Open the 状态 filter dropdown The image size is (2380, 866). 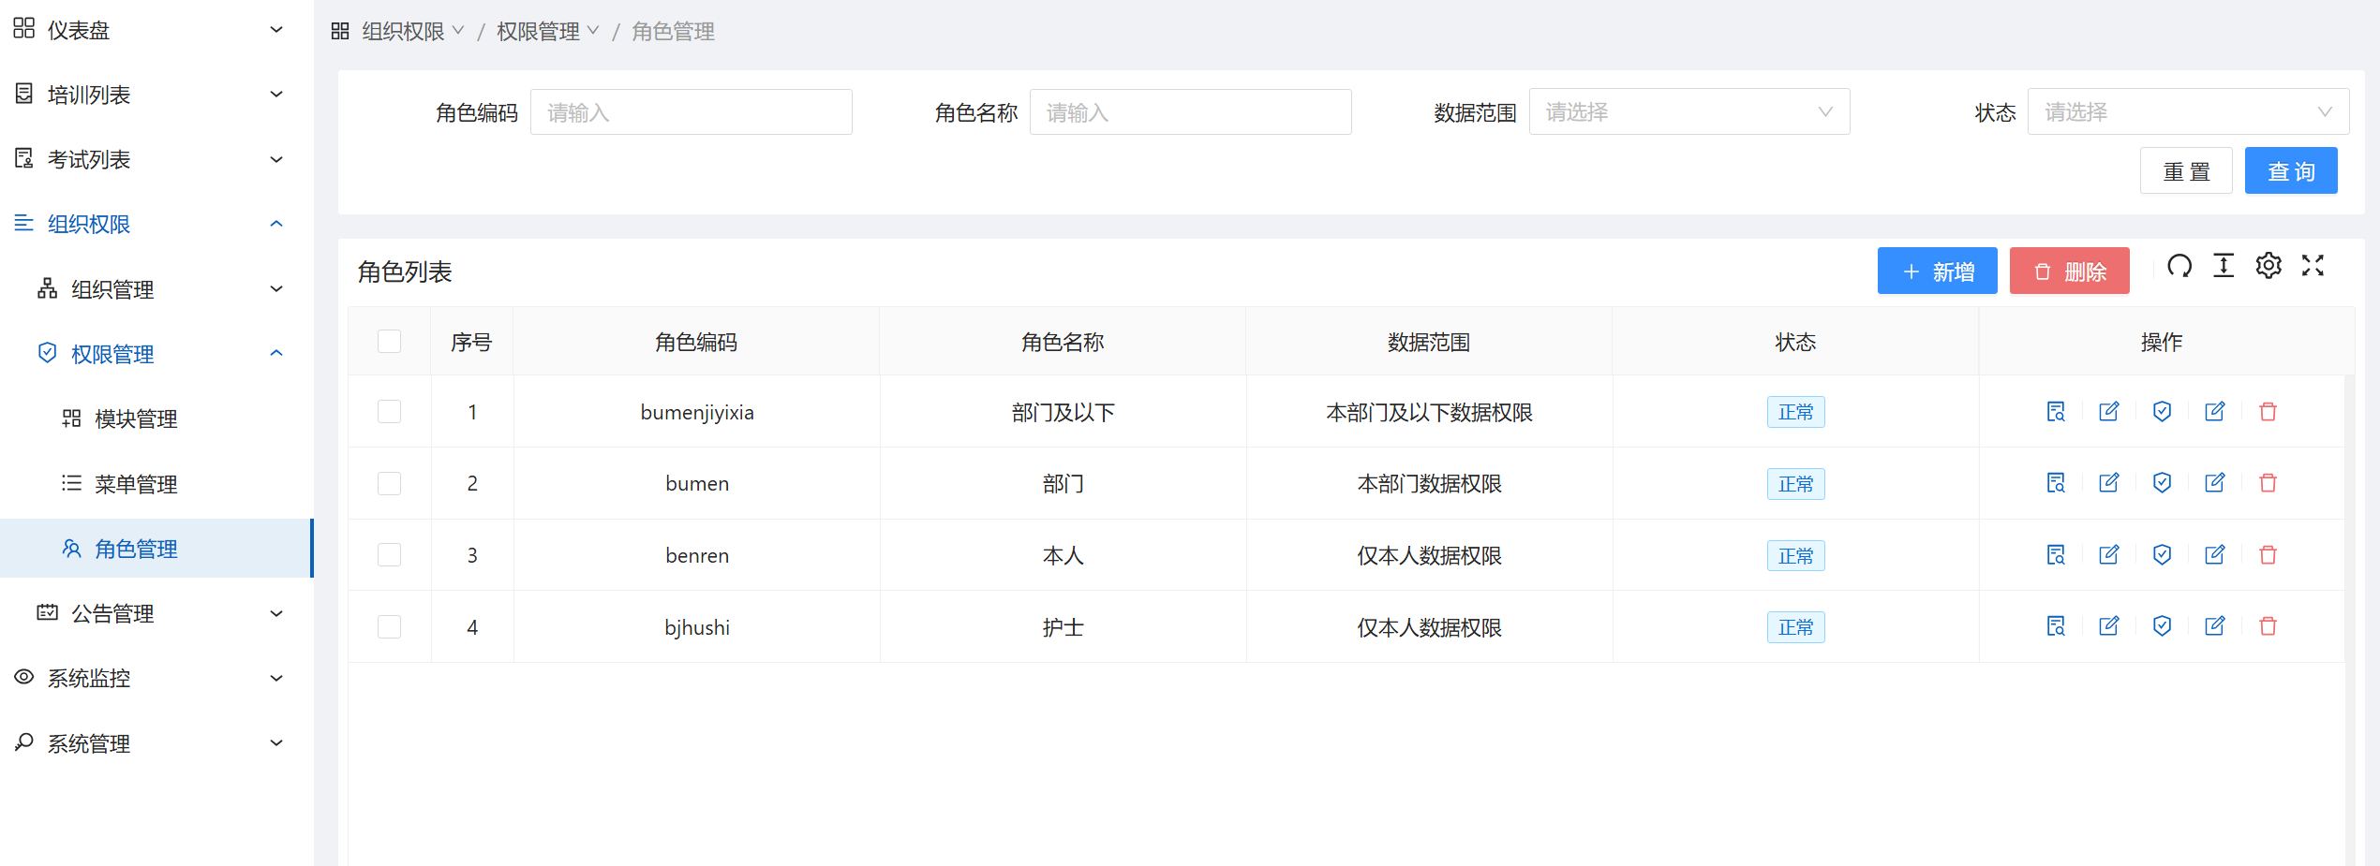point(2187,112)
